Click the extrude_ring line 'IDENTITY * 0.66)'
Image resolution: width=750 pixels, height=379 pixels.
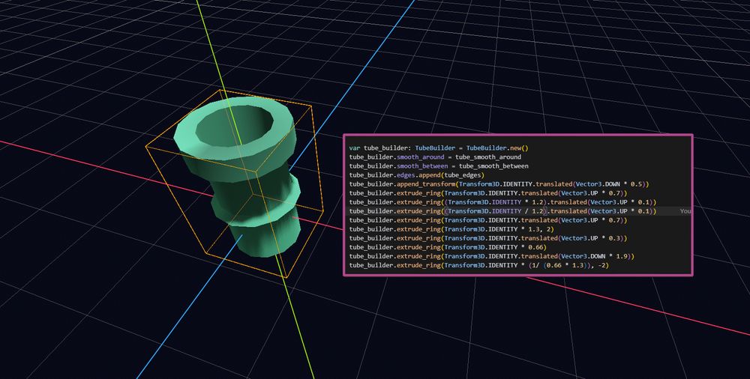coord(447,247)
